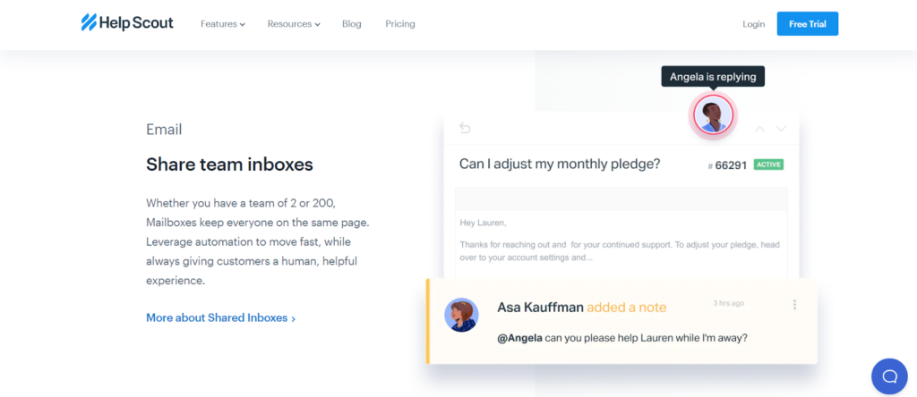Expand the Resources dropdown menu
Screen dimensions: 917x397
click(x=294, y=24)
